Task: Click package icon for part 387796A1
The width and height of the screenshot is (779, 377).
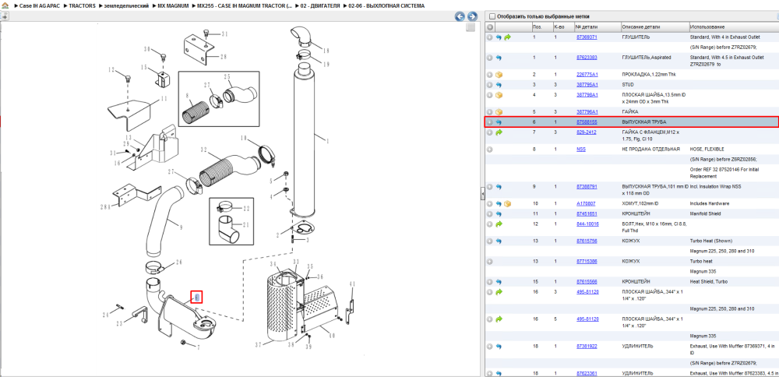Action: click(x=499, y=111)
